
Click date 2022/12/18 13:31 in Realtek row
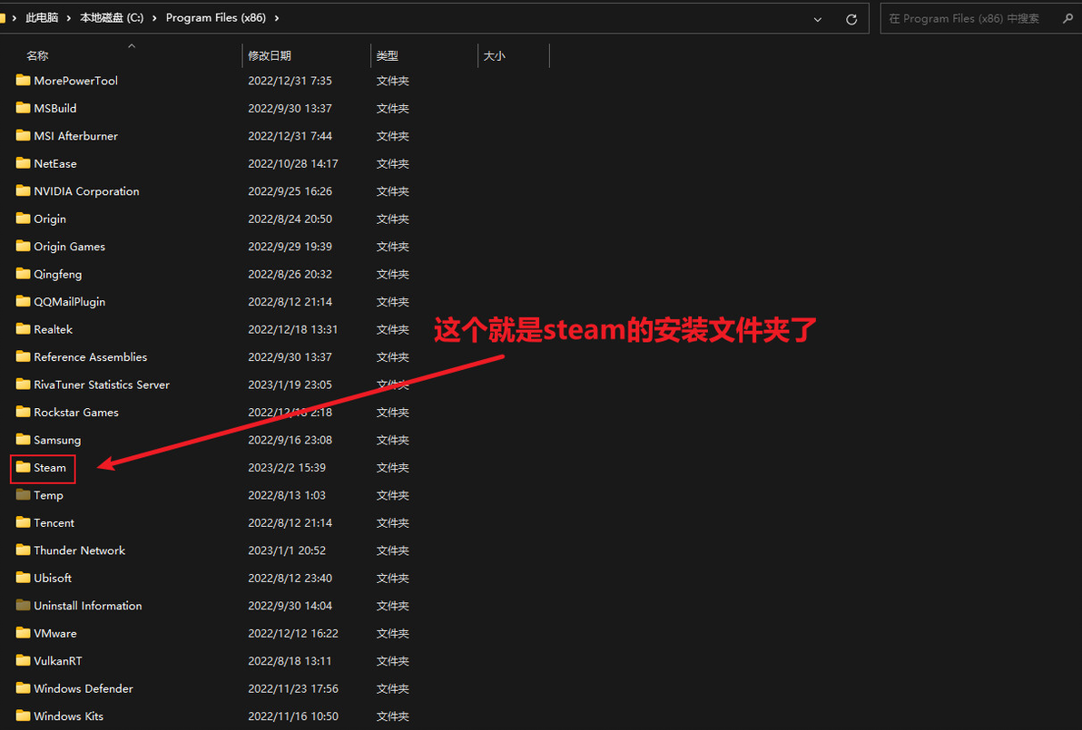pos(292,329)
